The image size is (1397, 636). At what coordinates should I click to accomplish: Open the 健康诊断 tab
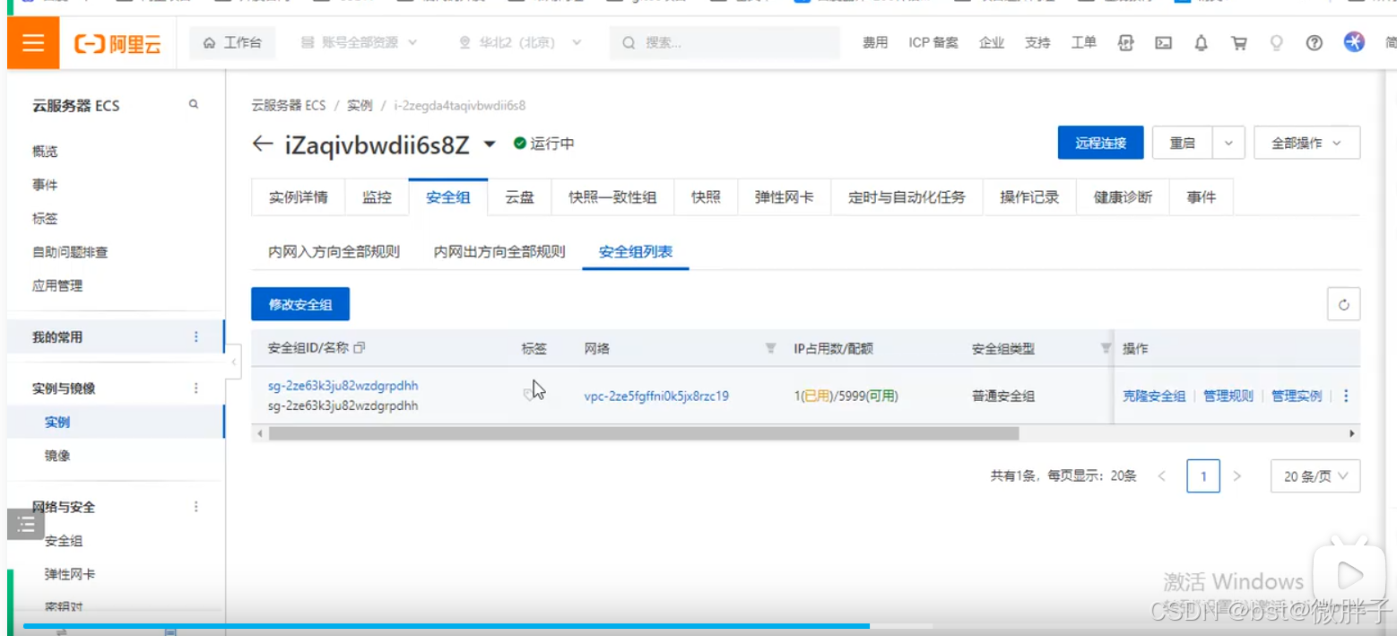[1123, 197]
